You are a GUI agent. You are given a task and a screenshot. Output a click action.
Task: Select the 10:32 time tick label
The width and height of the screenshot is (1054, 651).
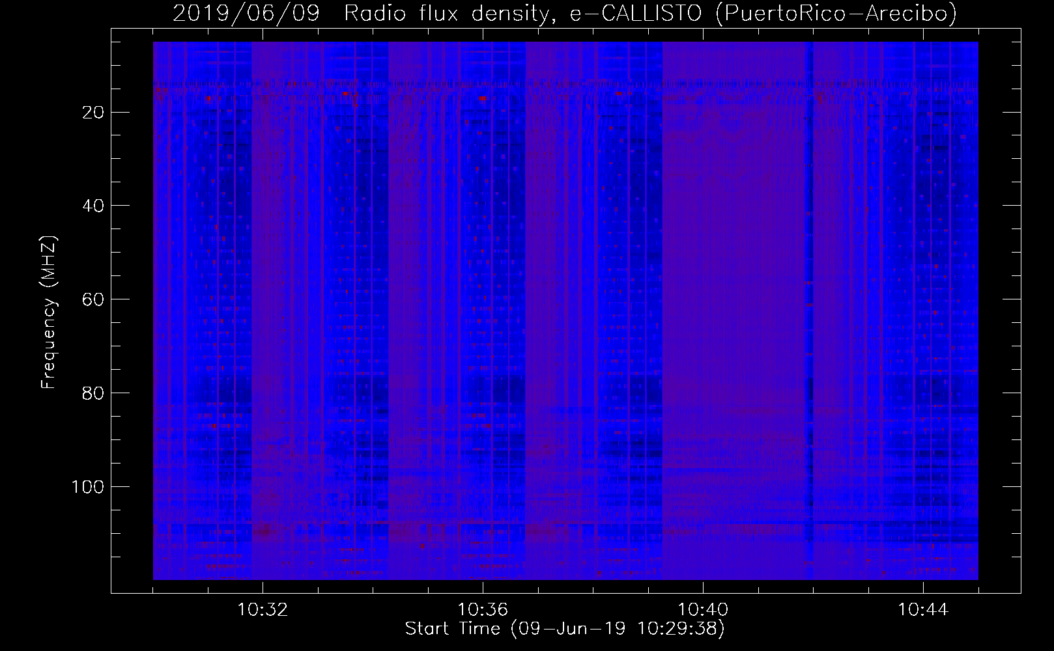tap(263, 610)
